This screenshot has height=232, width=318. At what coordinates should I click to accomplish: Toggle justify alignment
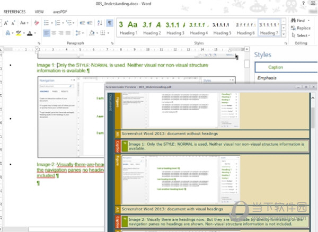point(68,33)
